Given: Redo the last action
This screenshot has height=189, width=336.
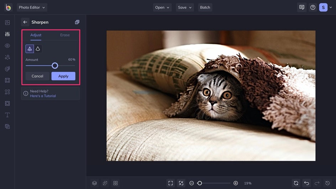Looking at the screenshot, I should [x=317, y=183].
